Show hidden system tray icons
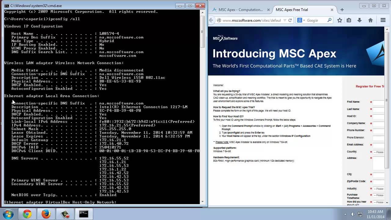Screen dimensions: 391x220 [x=346, y=214]
